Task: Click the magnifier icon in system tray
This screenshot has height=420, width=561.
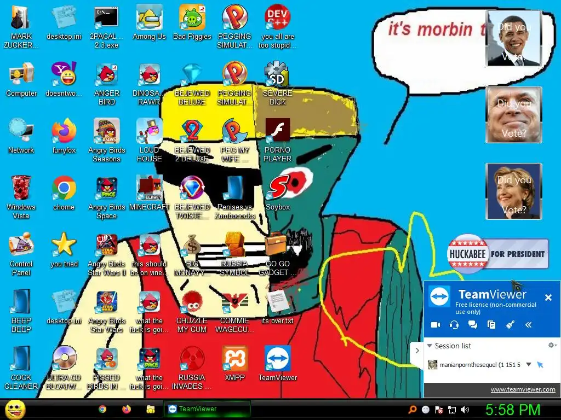Action: pyautogui.click(x=413, y=410)
